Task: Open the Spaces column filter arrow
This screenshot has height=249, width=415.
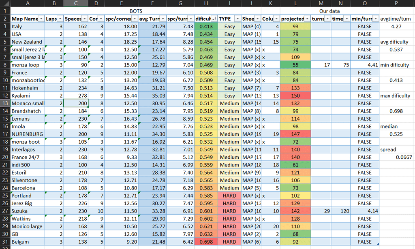Action: tap(84, 19)
